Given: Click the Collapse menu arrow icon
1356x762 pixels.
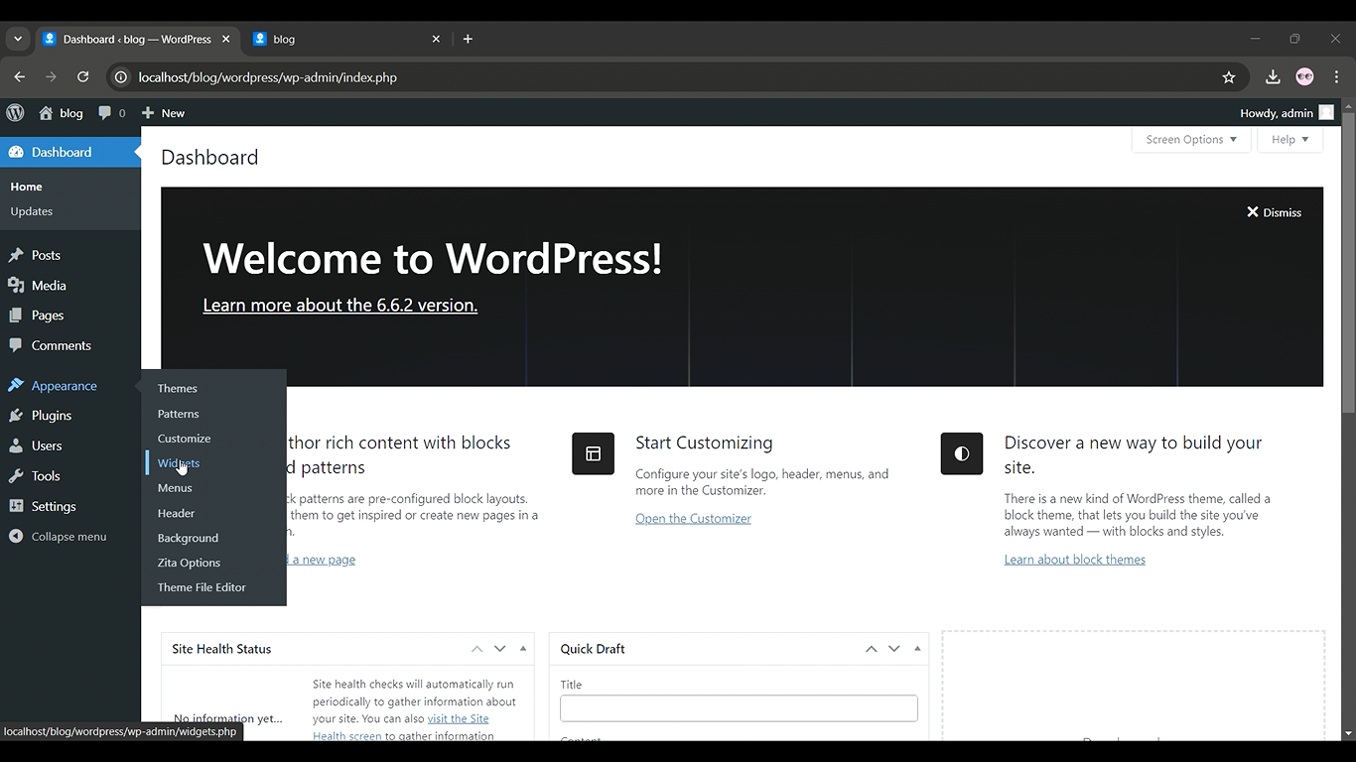Looking at the screenshot, I should pyautogui.click(x=16, y=537).
